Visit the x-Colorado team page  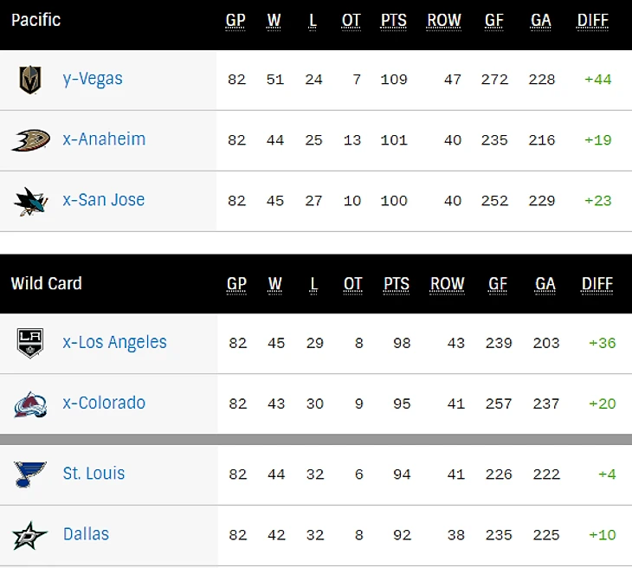104,403
